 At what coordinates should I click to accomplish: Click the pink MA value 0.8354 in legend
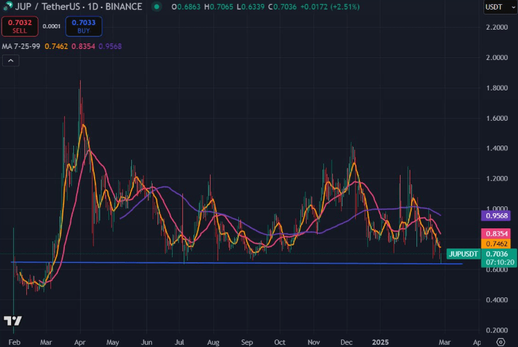(x=84, y=46)
